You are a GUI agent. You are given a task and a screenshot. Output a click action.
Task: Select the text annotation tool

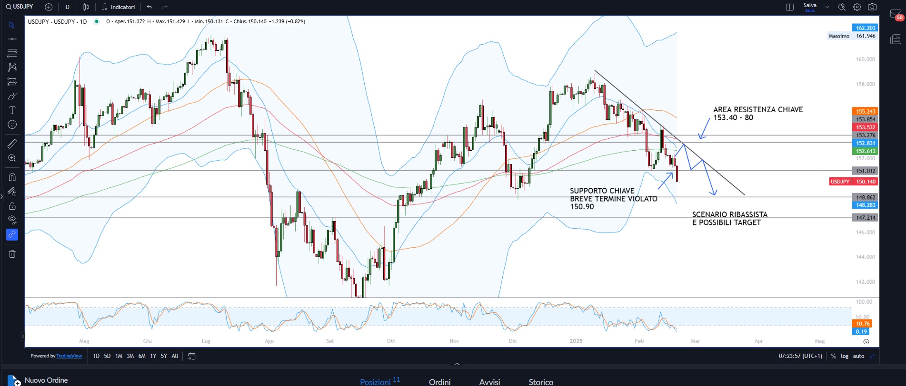12,110
